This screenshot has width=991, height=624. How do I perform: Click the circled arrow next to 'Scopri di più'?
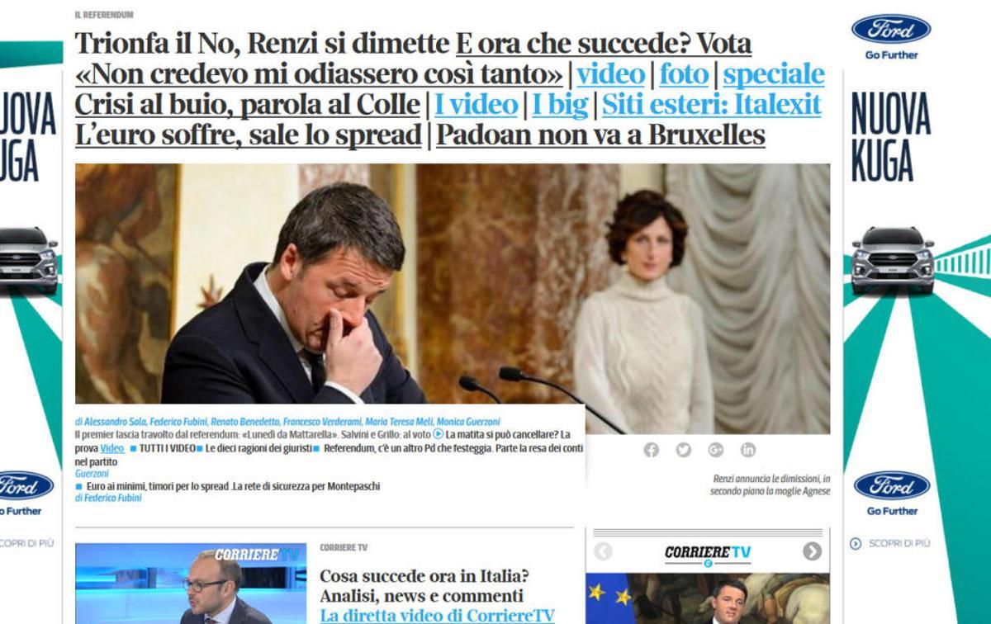pos(855,543)
